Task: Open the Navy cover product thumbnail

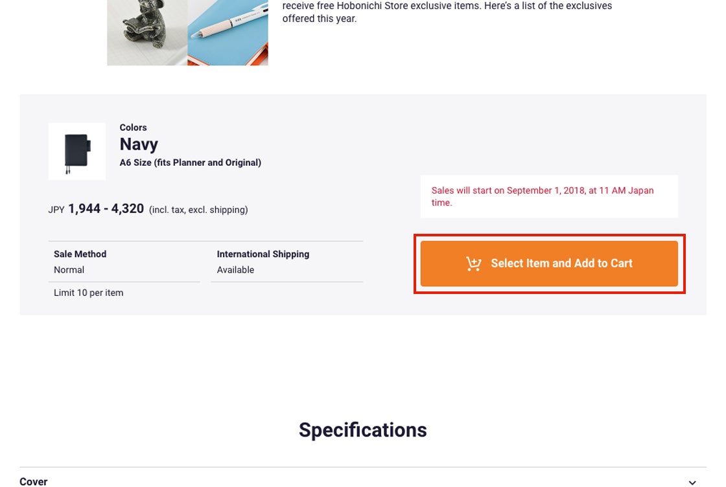Action: 77,152
